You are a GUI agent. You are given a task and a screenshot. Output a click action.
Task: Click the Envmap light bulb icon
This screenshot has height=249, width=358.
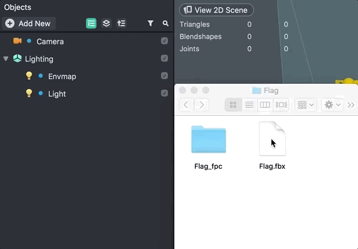[x=29, y=76]
